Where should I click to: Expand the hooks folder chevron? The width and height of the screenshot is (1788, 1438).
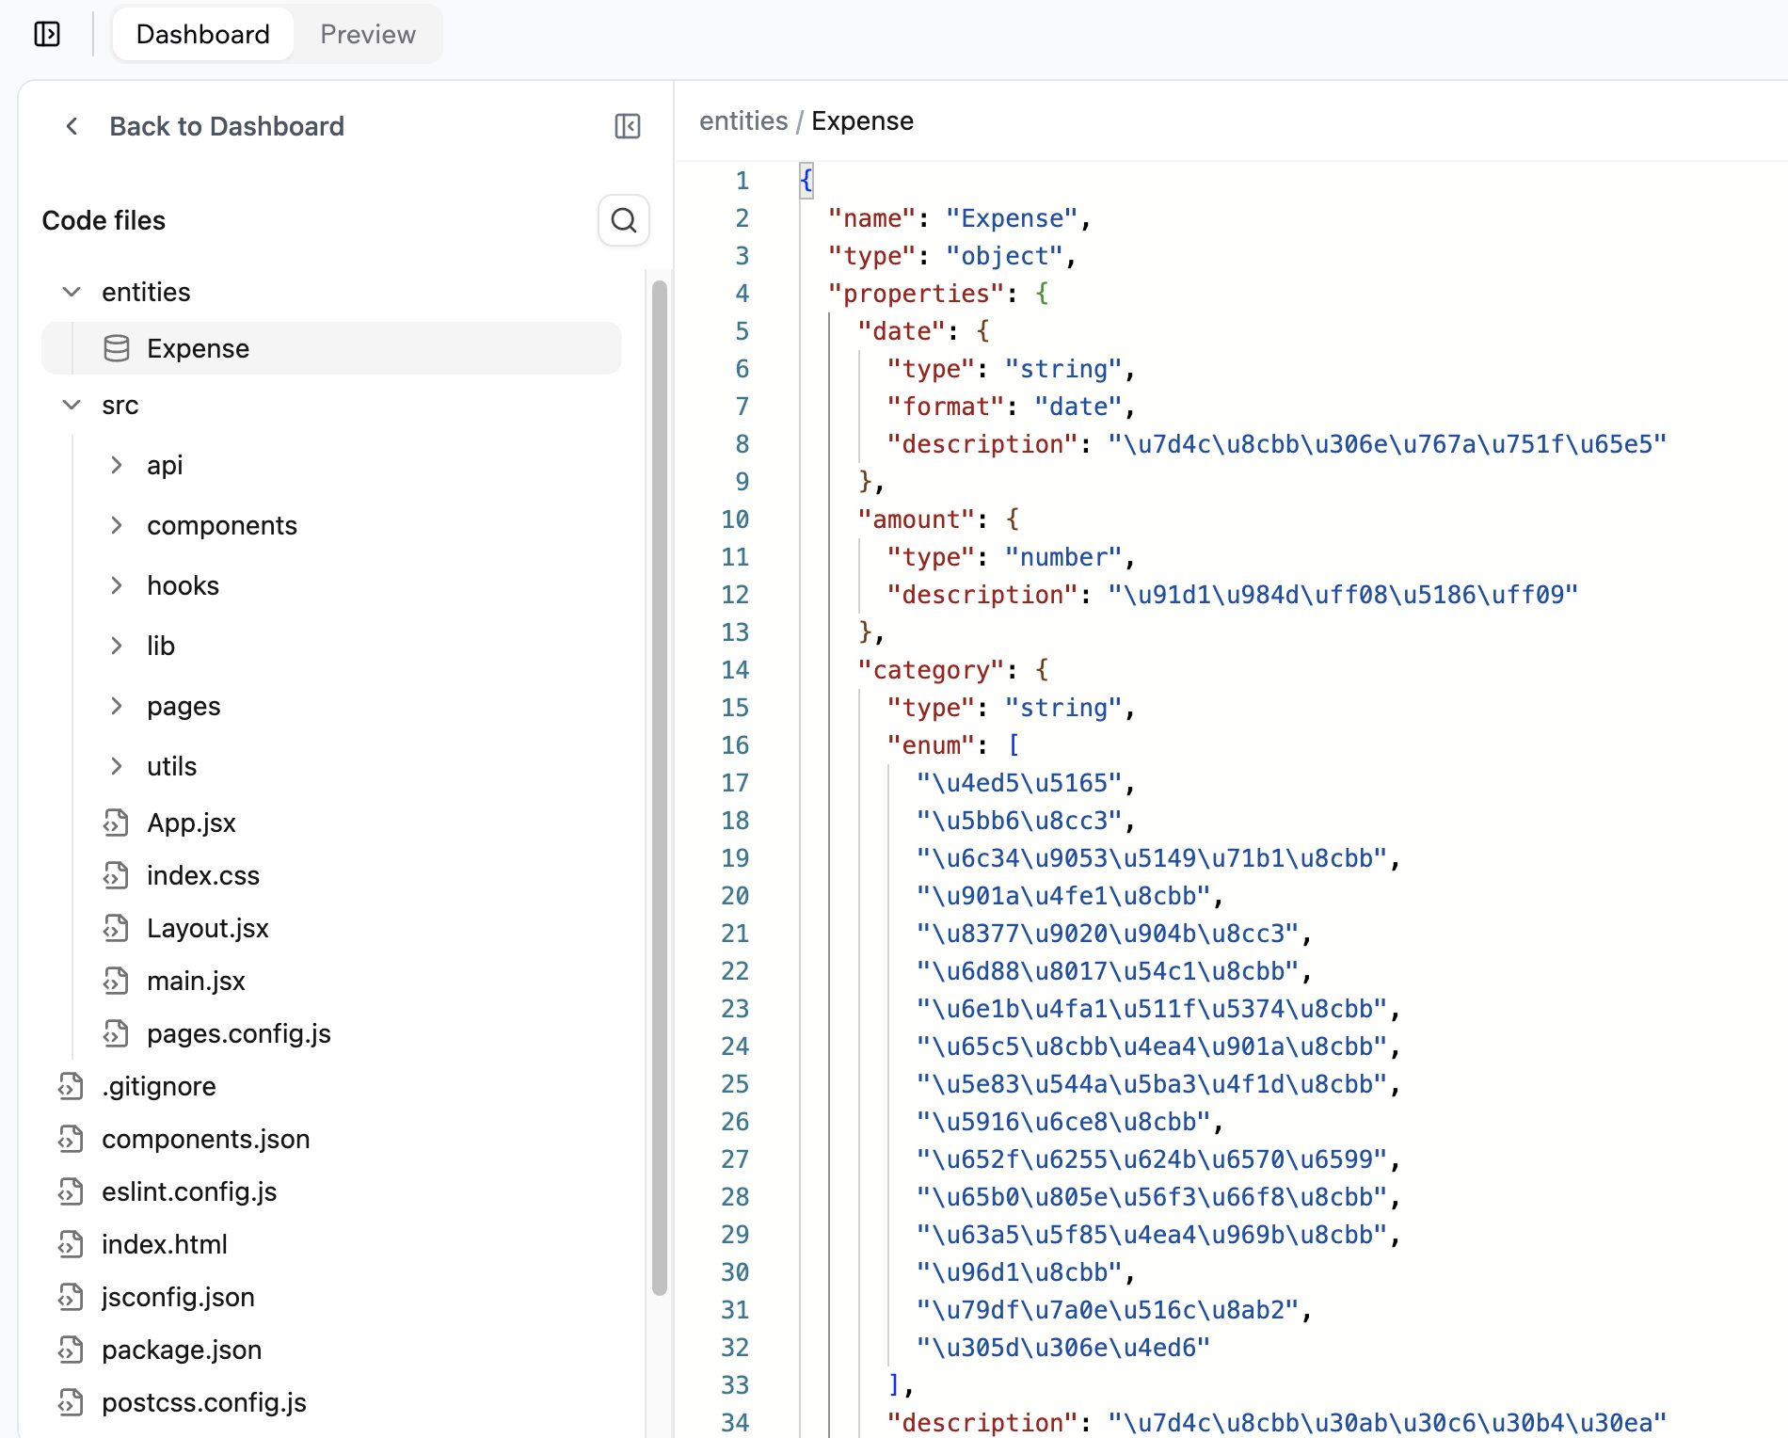[x=117, y=585]
